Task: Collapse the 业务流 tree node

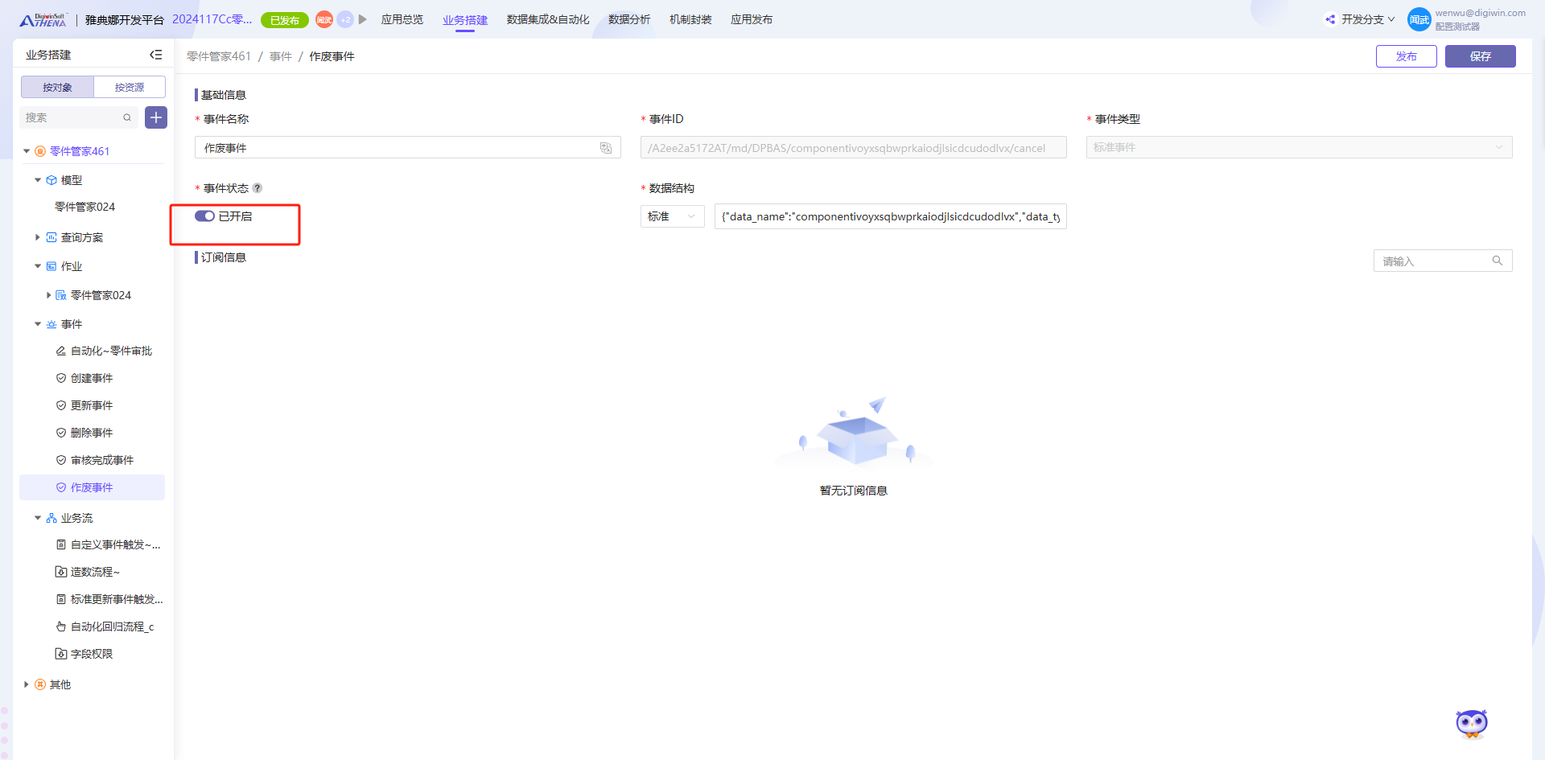Action: click(38, 518)
